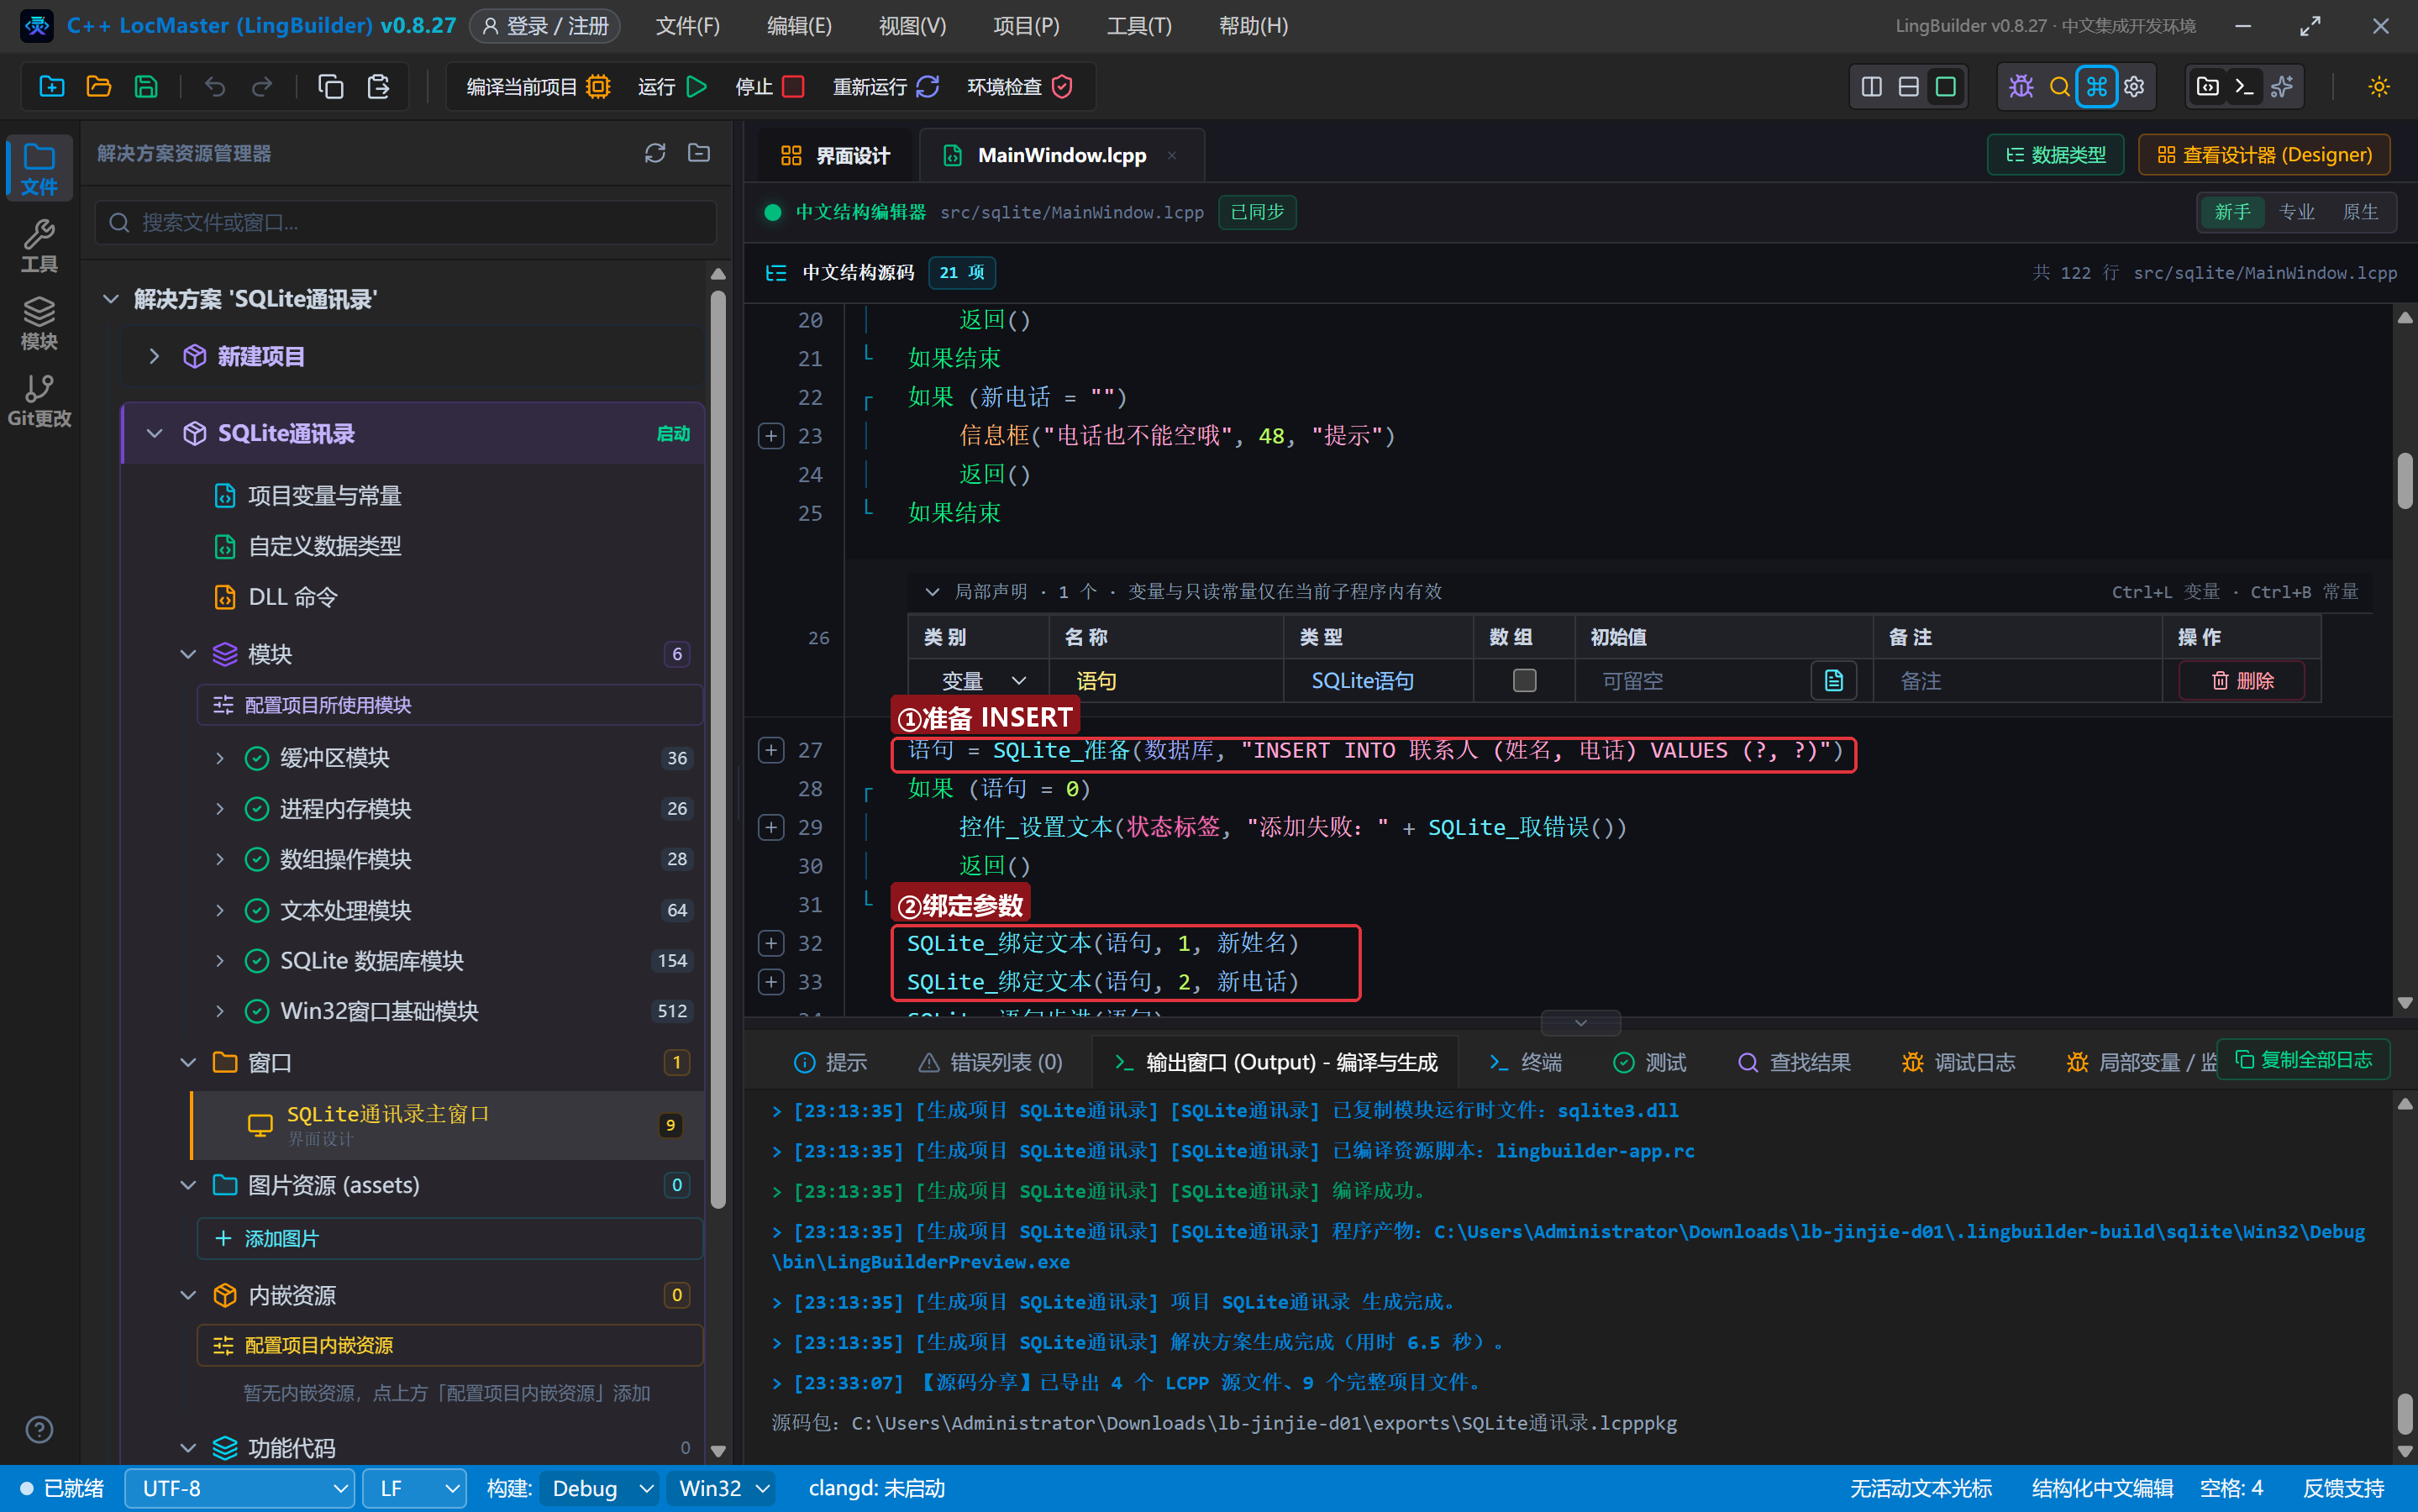Screen dimensions: 2418x1512
Task: Click the AI sparkles icon in toolbar
Action: (2282, 87)
